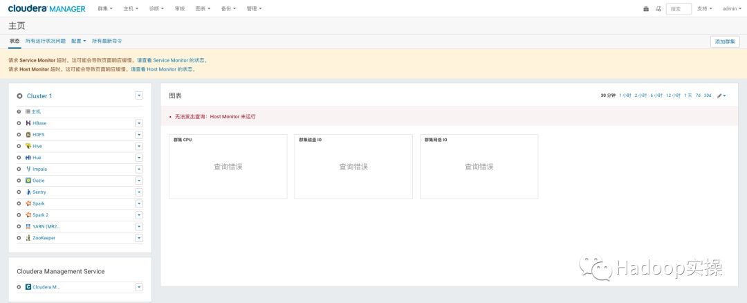
Task: Open the HDFS actions dropdown arrow
Action: point(138,134)
